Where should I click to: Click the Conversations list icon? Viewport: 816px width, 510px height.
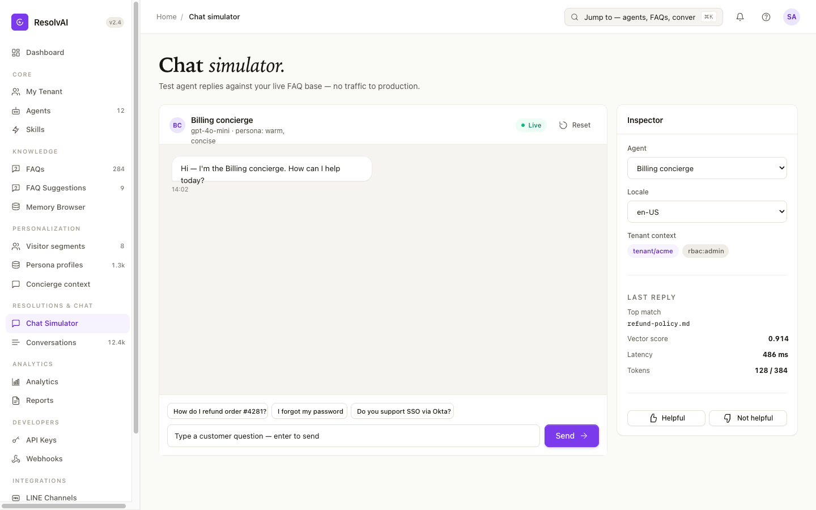[x=16, y=343]
